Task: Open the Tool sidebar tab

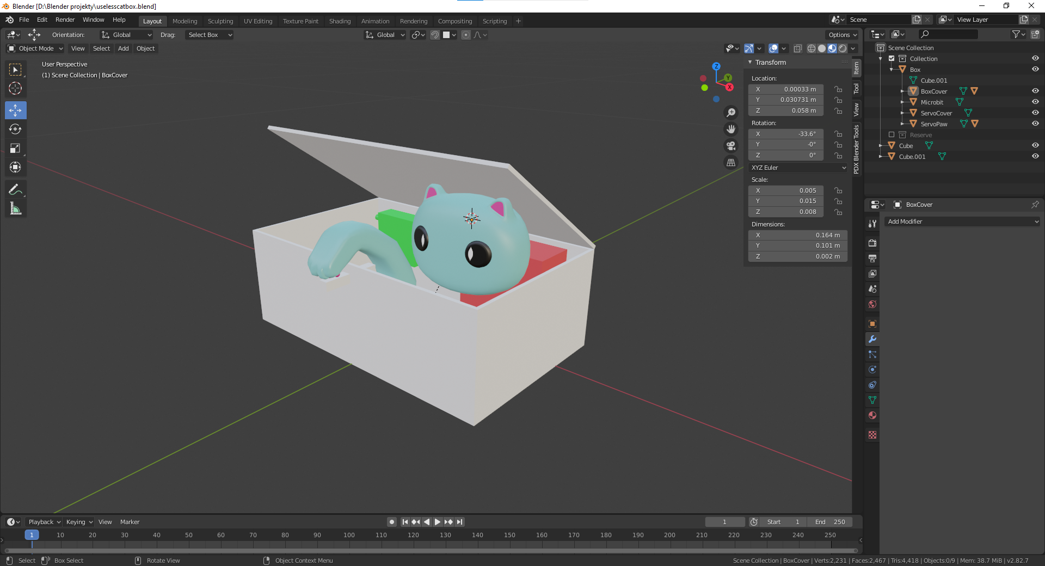Action: [x=856, y=88]
